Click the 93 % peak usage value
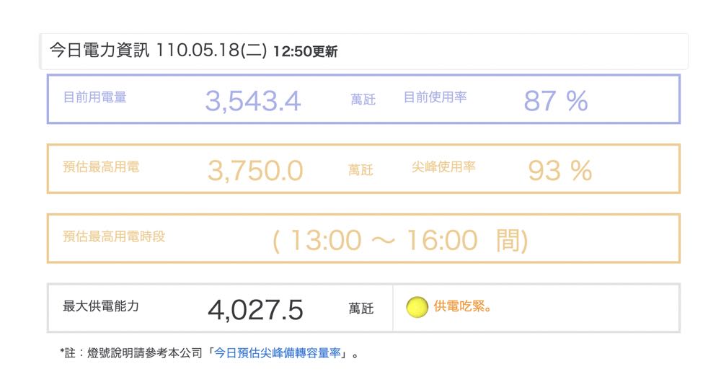The width and height of the screenshot is (721, 387). coord(559,171)
